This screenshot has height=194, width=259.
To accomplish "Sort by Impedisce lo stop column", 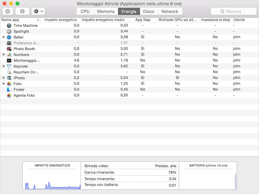I will tap(215, 20).
